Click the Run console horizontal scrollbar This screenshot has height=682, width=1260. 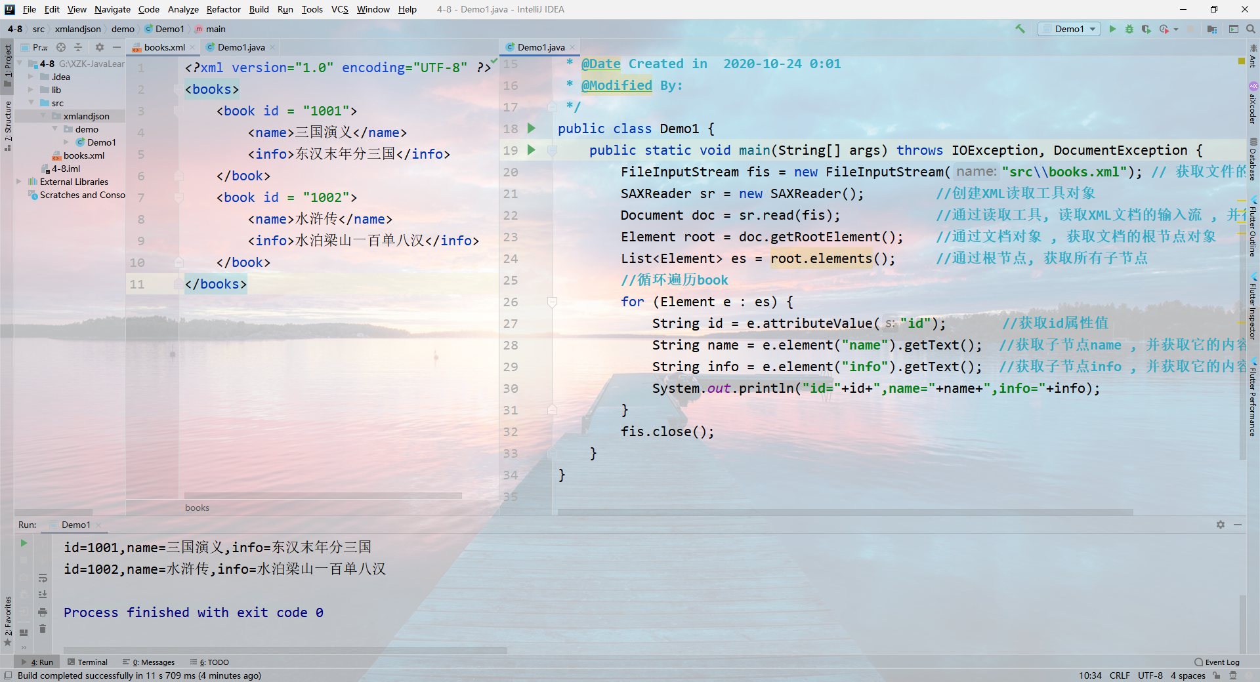tap(285, 651)
